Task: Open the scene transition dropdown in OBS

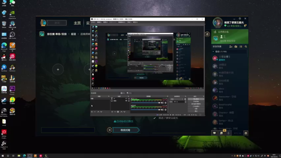Action: coord(177,99)
